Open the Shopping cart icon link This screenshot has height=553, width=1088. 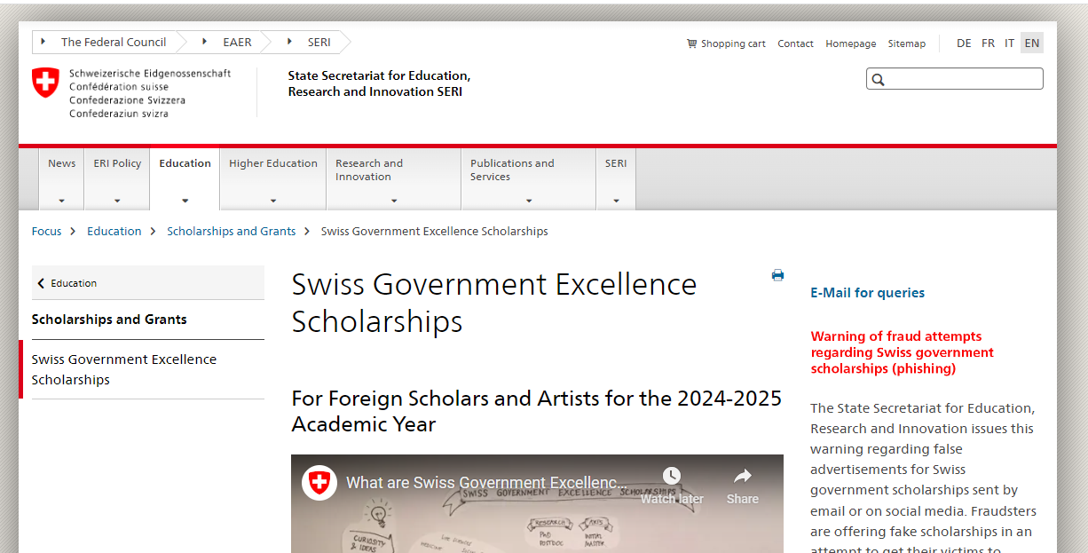pos(692,43)
